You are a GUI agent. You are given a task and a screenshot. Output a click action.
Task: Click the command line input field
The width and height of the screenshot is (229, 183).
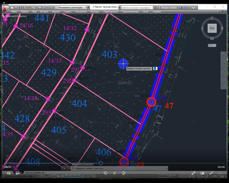[x=120, y=168]
